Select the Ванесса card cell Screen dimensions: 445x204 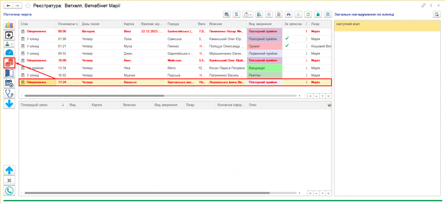click(x=130, y=82)
